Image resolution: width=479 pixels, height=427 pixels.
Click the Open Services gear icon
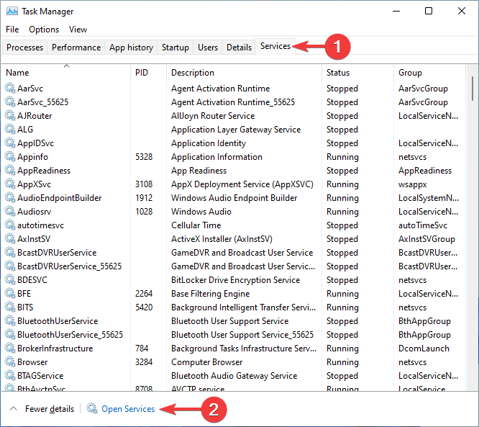pos(92,409)
